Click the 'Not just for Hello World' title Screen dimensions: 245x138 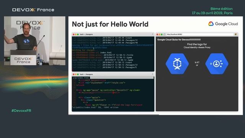110,24
